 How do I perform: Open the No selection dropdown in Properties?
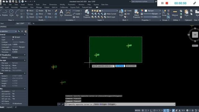(8, 31)
